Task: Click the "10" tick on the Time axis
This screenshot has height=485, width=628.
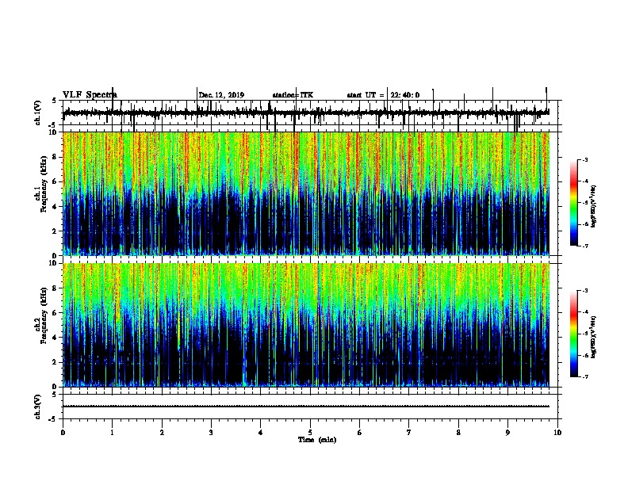Action: (x=557, y=433)
